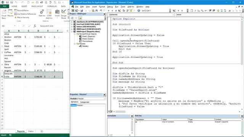Open COM Add-Ins in Excel ribbon

49,14
